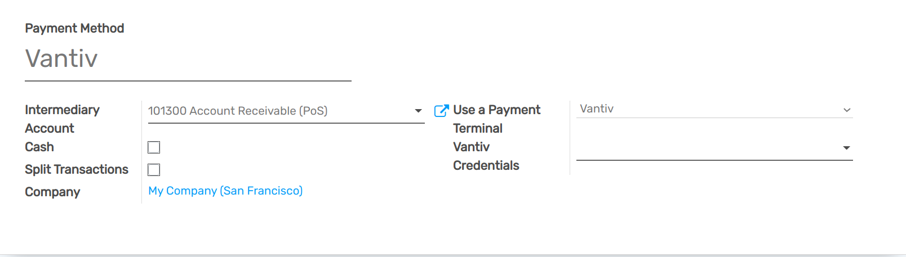
Task: Tick the Cash checkbox
Action: click(154, 147)
